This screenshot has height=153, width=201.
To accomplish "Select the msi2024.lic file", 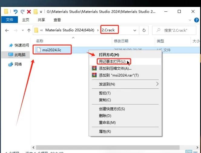I will click(52, 50).
